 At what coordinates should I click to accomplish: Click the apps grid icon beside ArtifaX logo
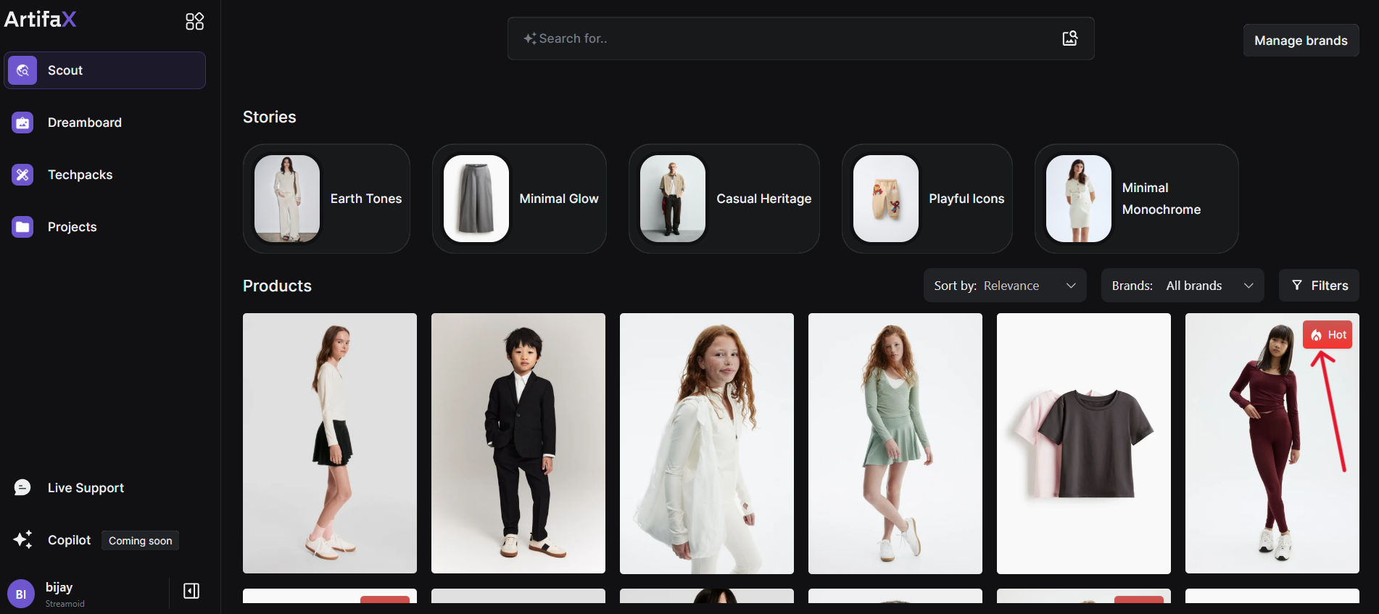[x=194, y=21]
